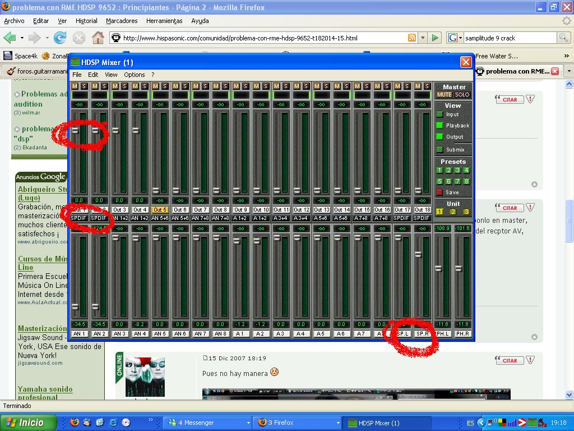The width and height of the screenshot is (574, 431).
Task: Select Unit 2 in HDSP Mixer
Action: coord(453,212)
